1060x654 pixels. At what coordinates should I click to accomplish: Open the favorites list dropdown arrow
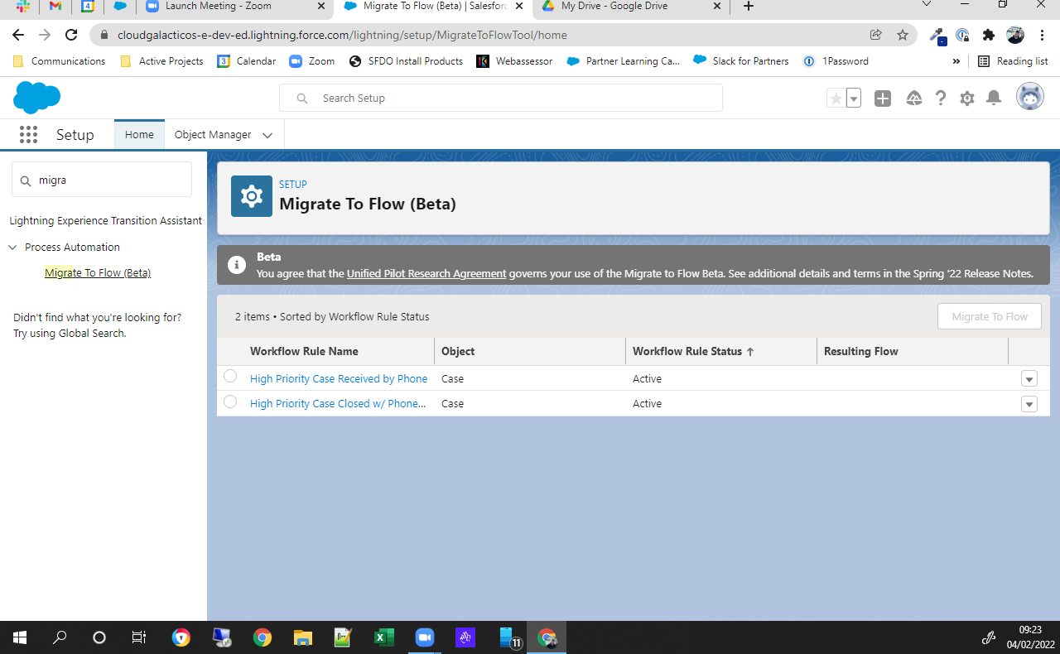(854, 99)
